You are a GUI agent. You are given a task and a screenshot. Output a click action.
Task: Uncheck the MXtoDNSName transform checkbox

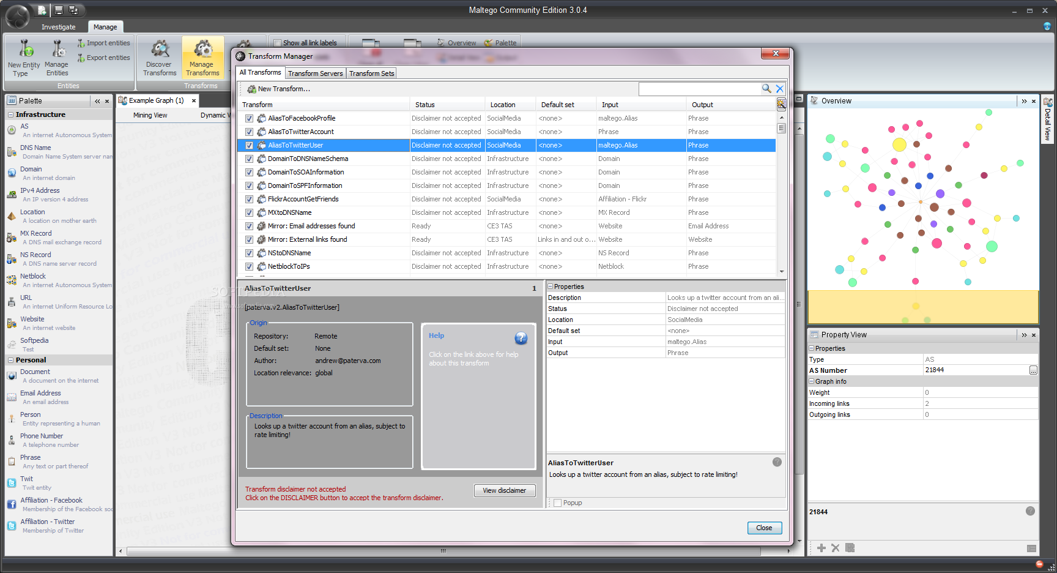249,212
